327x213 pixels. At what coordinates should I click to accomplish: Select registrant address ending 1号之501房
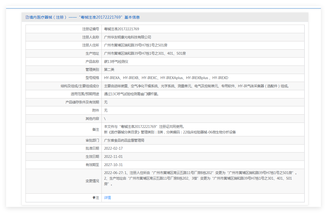coord(136,45)
